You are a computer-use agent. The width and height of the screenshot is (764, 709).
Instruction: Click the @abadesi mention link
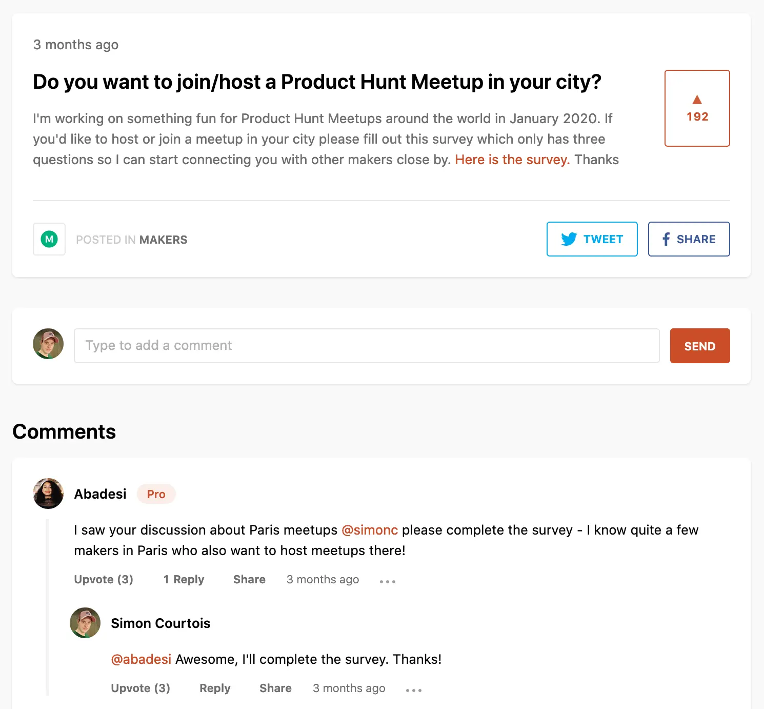pos(141,659)
